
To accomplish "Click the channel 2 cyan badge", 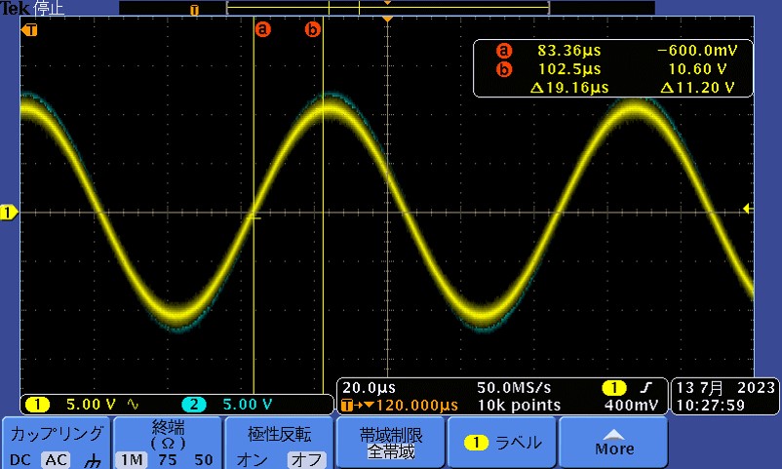I will pyautogui.click(x=193, y=404).
